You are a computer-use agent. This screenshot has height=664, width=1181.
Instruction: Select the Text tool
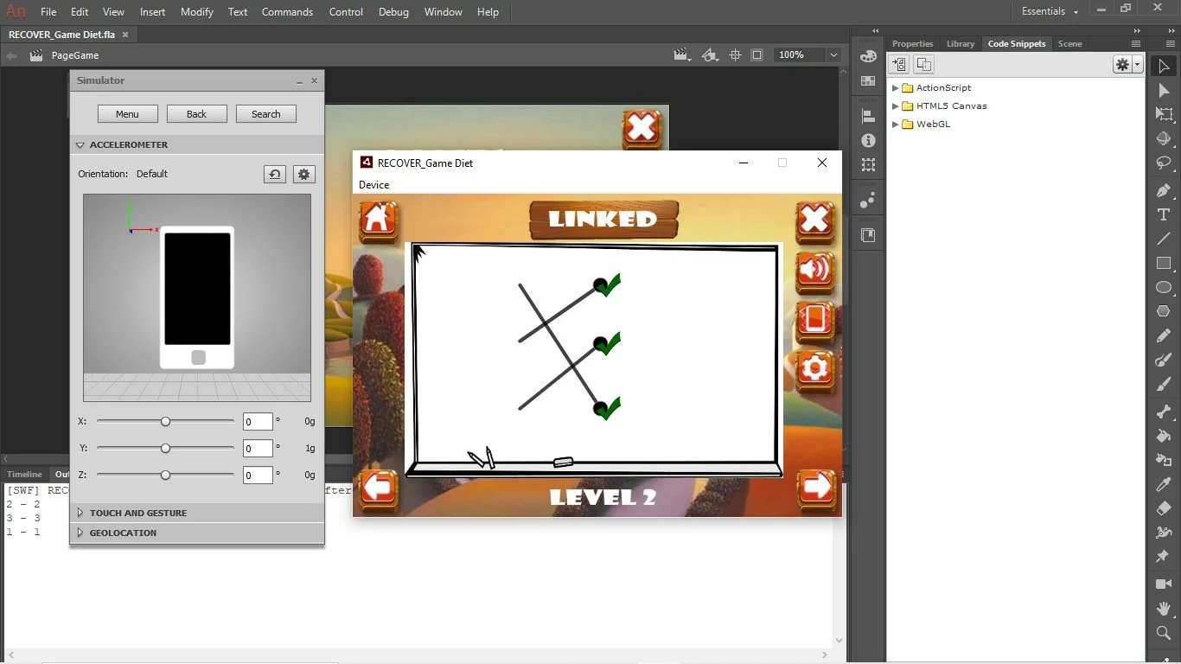click(1164, 214)
